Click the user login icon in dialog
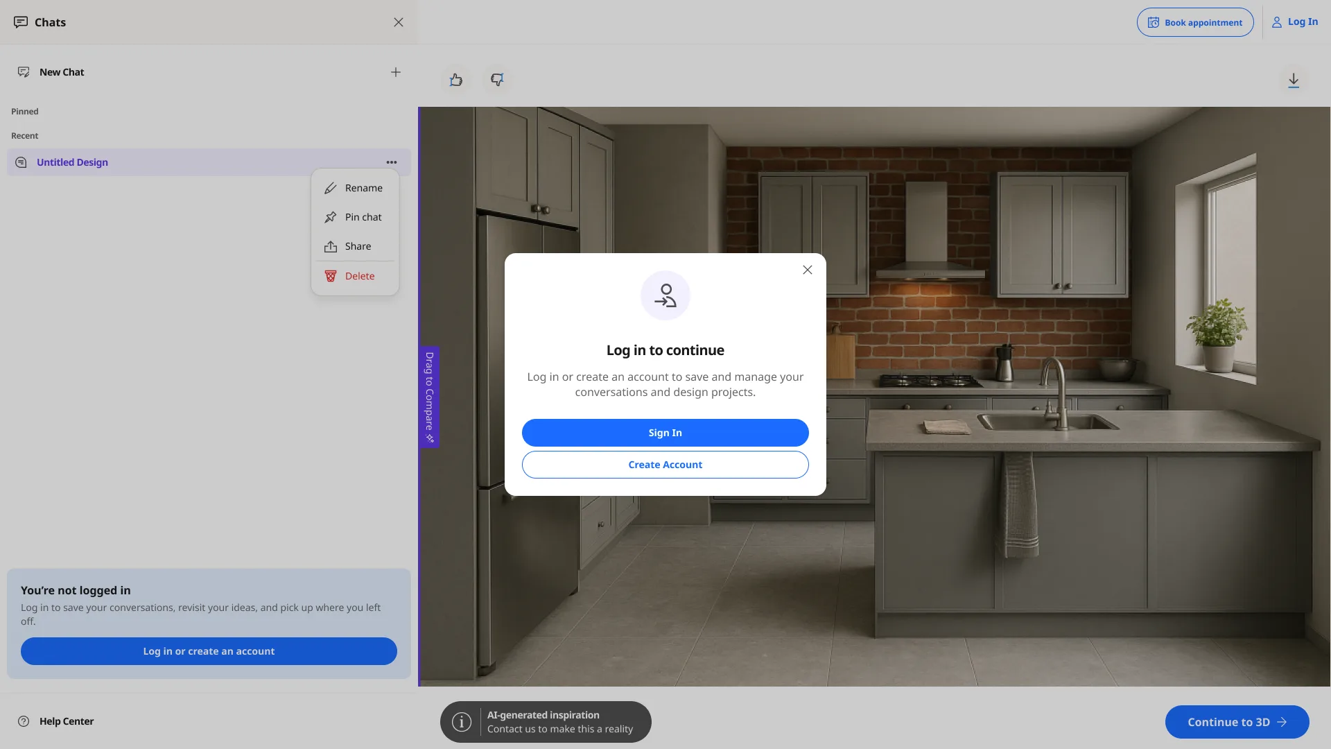1331x749 pixels. [665, 295]
